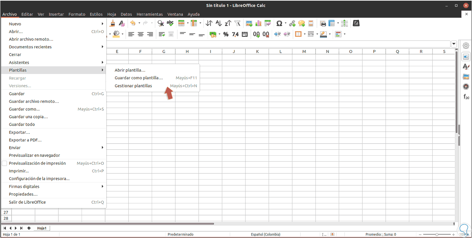Increase indent icon

[x=278, y=34]
